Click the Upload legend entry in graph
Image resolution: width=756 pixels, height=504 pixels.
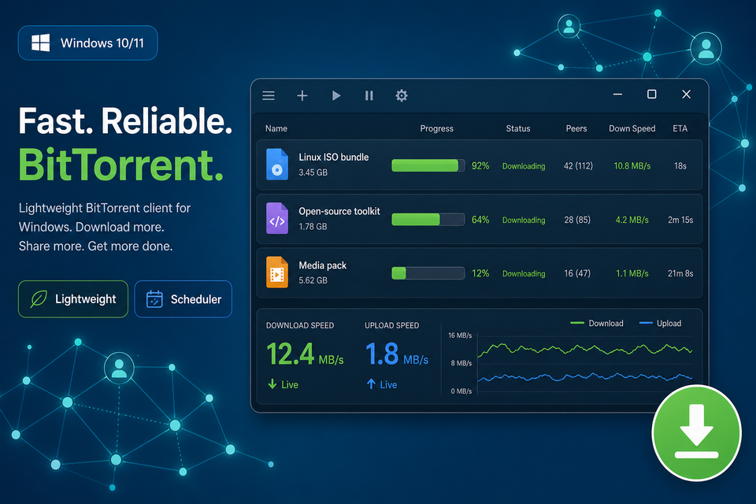(x=660, y=323)
